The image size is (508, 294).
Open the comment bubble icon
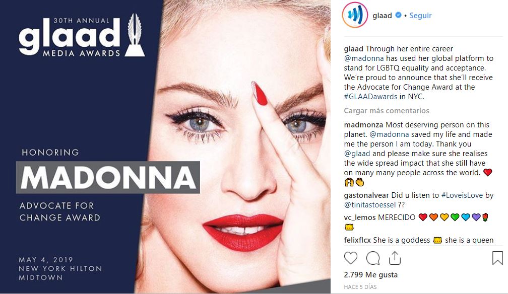pyautogui.click(x=373, y=258)
